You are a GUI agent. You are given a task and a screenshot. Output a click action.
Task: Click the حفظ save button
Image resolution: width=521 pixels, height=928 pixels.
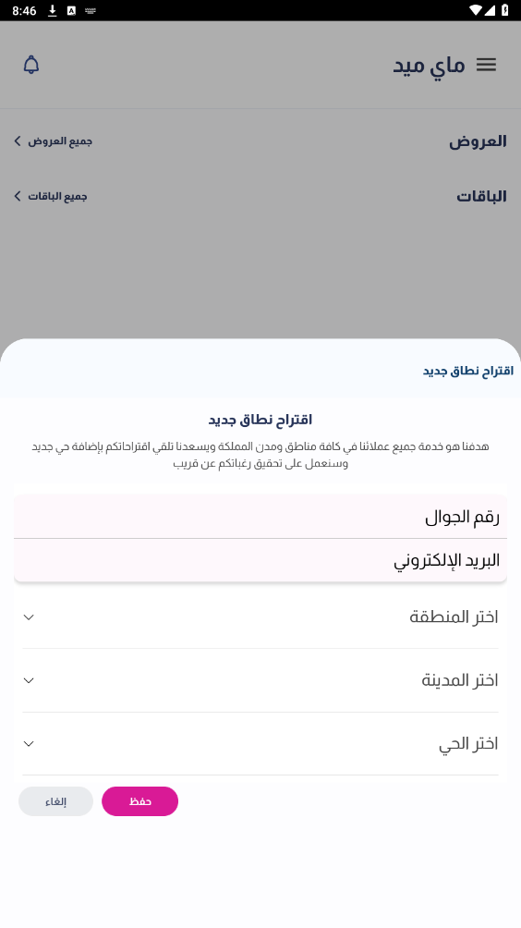click(x=140, y=801)
